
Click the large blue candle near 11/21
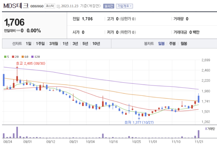click(198, 99)
